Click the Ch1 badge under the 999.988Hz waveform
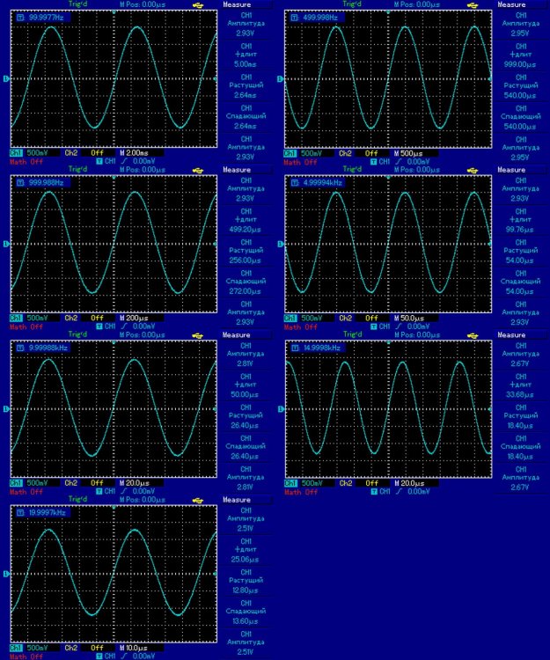 15,318
